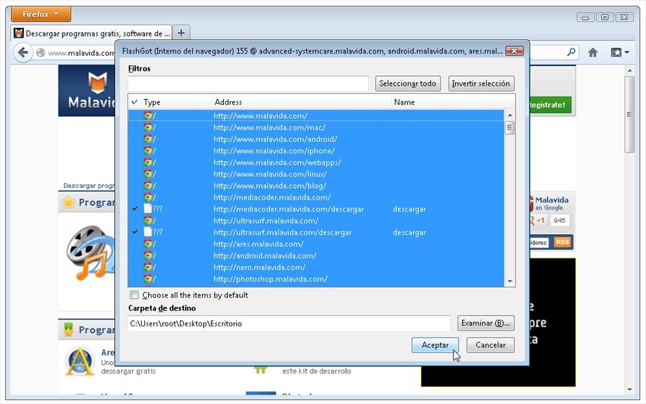The image size is (646, 404).
Task: Select file icon of ultrasurf descargar row
Action: click(x=148, y=232)
